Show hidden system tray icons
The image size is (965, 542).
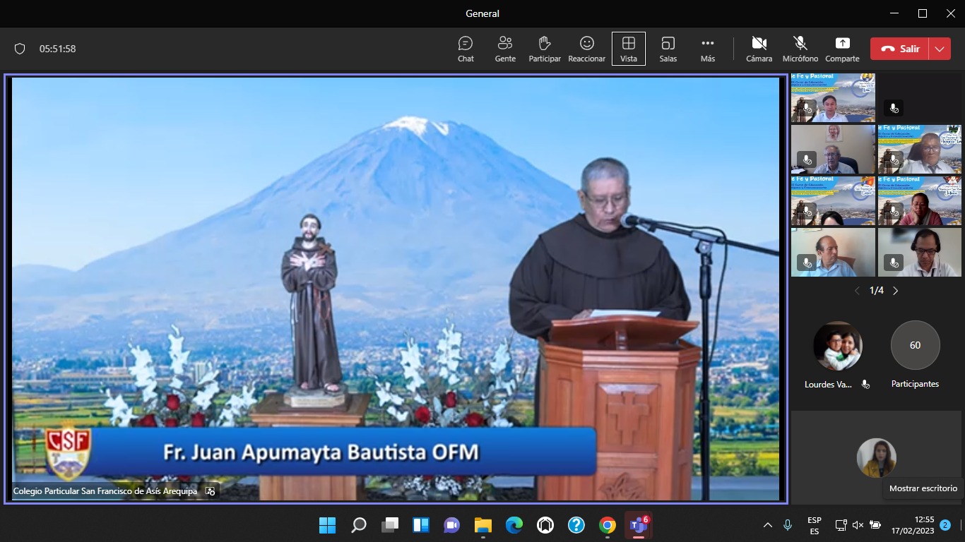coord(768,525)
